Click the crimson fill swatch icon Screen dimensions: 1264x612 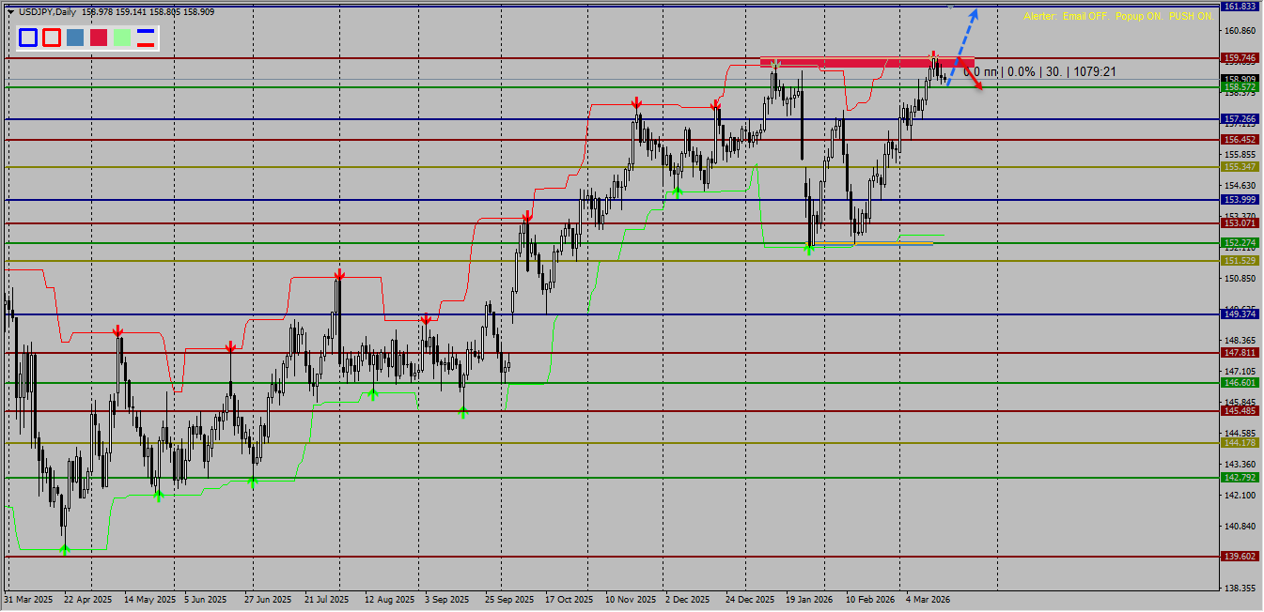(x=100, y=38)
